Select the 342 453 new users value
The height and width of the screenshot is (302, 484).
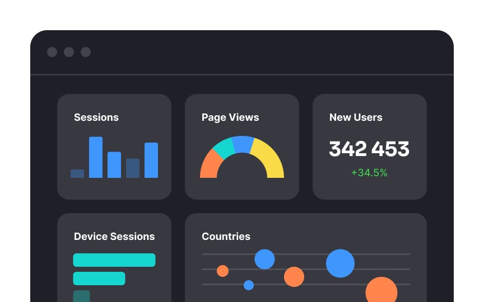coord(369,149)
